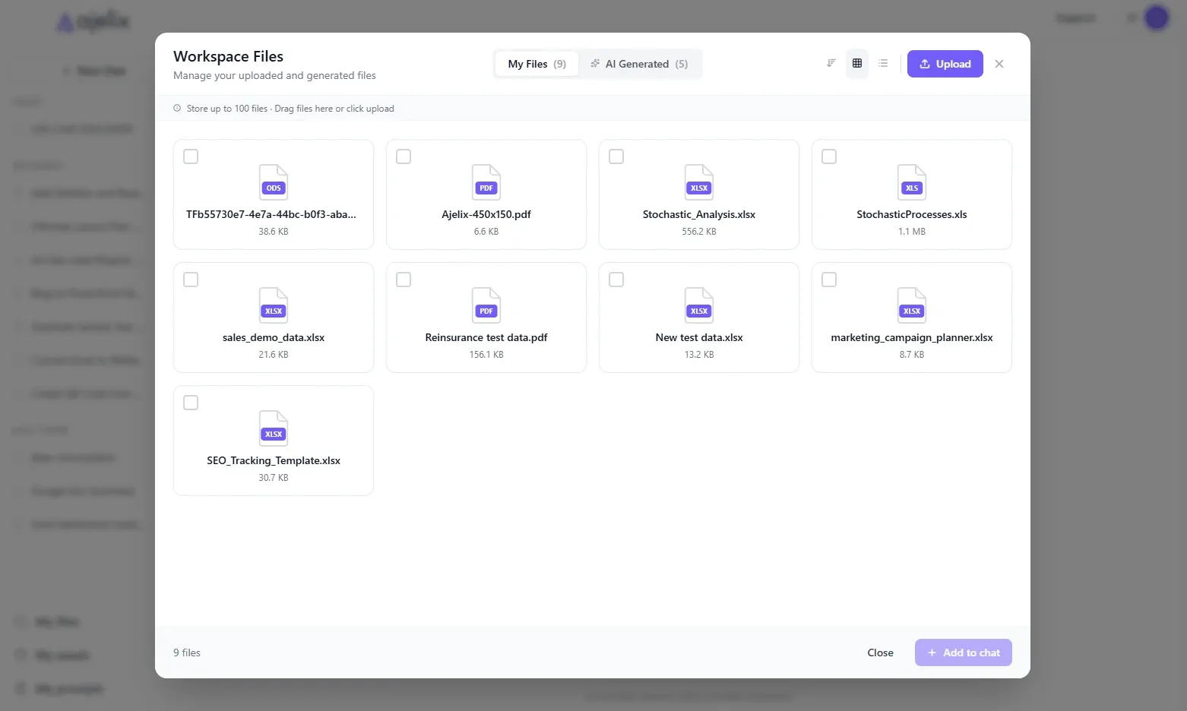Open the Reinsurance test data.pdf thumbnail

tap(486, 306)
